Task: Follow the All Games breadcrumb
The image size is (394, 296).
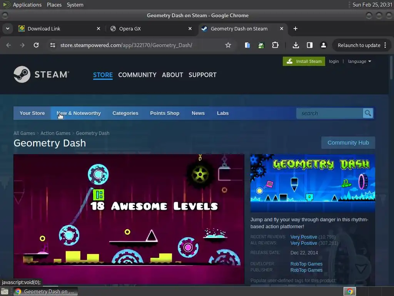Action: (24, 133)
